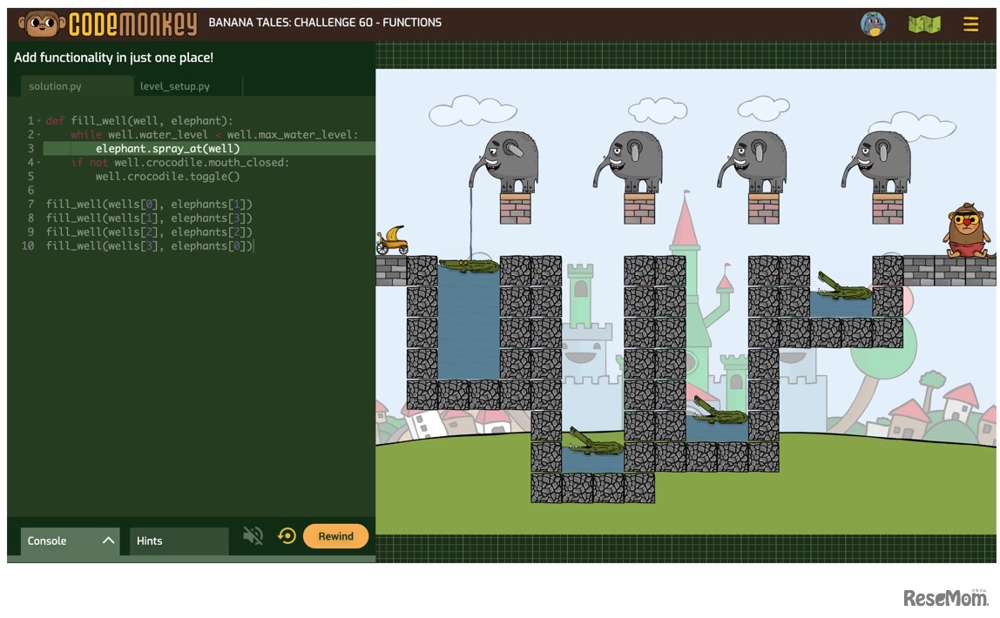Viewport: 1000px width, 618px height.
Task: Click the highlighted elephant.spray_at(well) line
Action: tap(167, 149)
